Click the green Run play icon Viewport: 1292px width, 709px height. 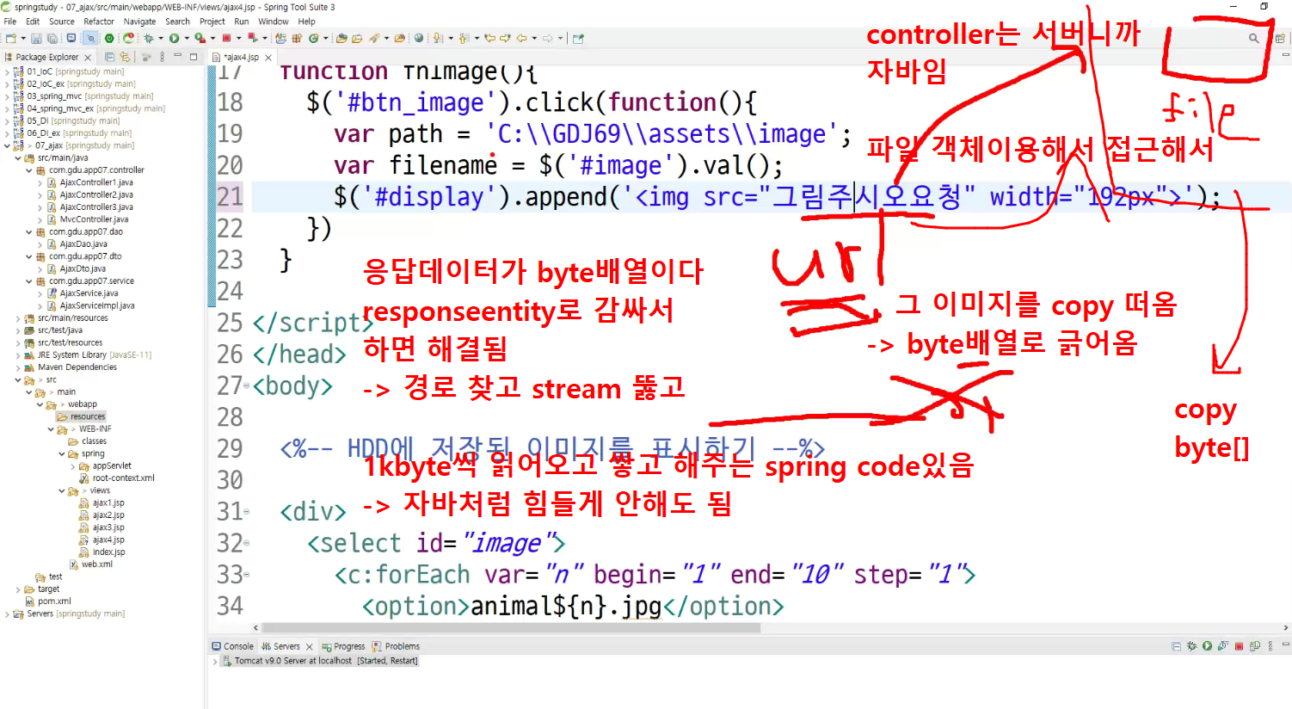tap(174, 38)
